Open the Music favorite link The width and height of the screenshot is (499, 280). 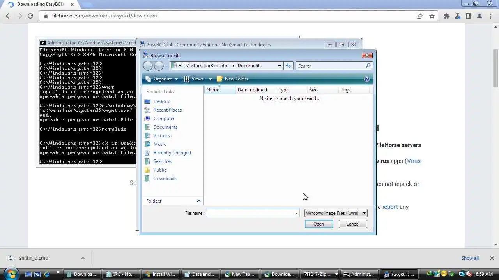click(x=160, y=144)
